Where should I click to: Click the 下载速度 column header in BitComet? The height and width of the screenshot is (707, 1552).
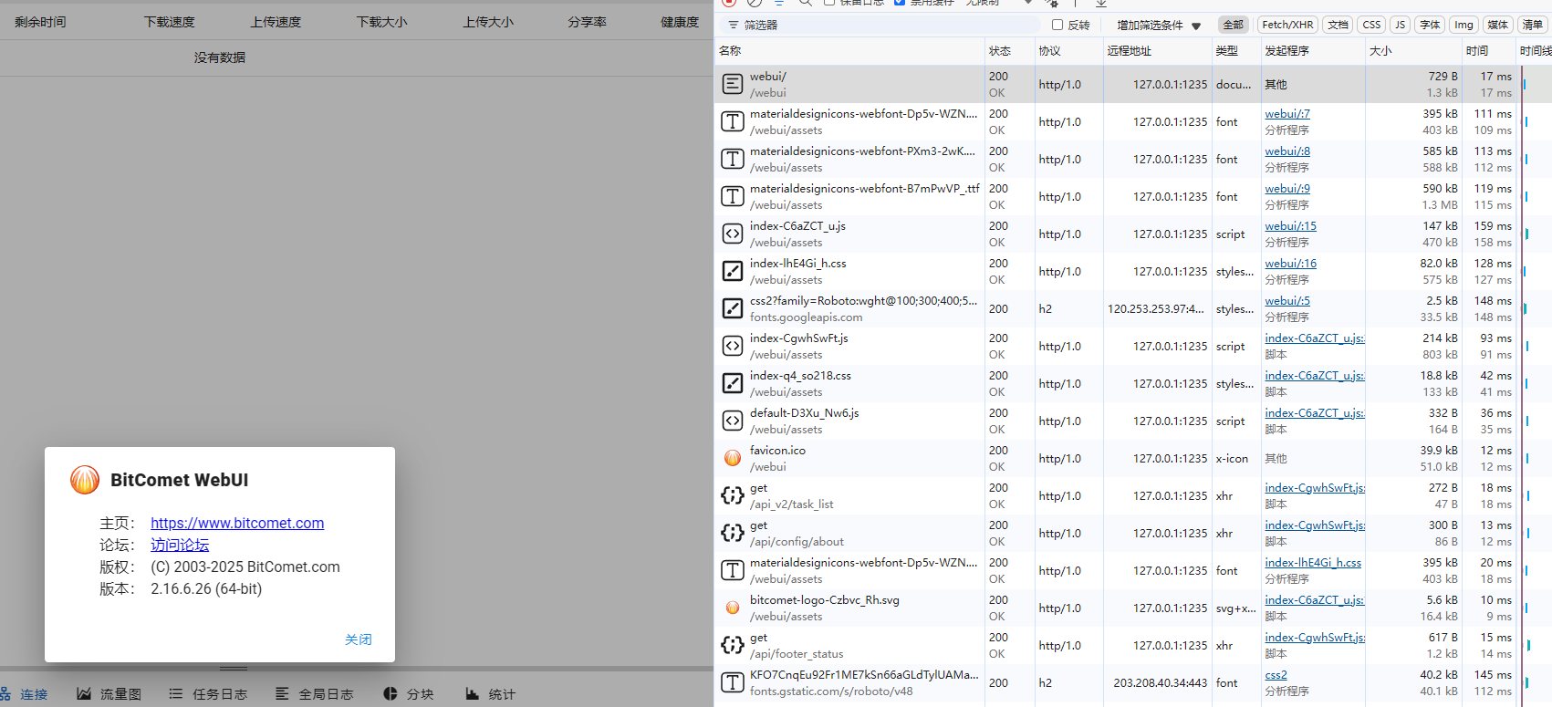[x=170, y=22]
